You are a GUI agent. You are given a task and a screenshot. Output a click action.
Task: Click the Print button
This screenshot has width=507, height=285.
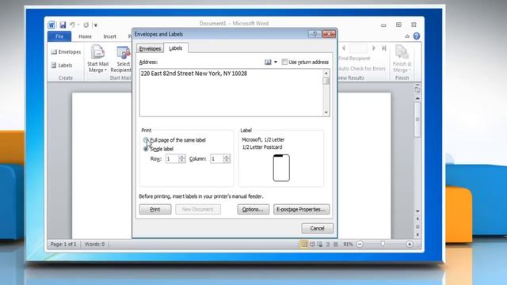(x=155, y=209)
